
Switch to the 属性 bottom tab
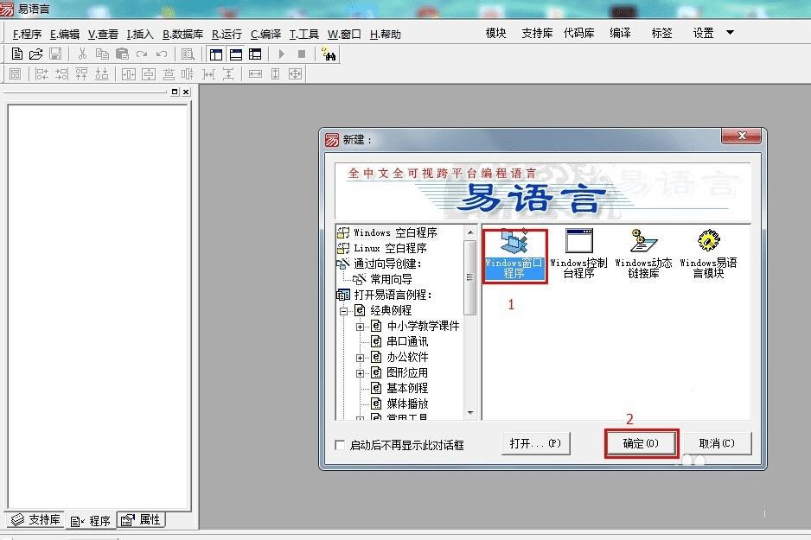[x=141, y=519]
